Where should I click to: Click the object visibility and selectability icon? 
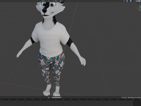124,1
